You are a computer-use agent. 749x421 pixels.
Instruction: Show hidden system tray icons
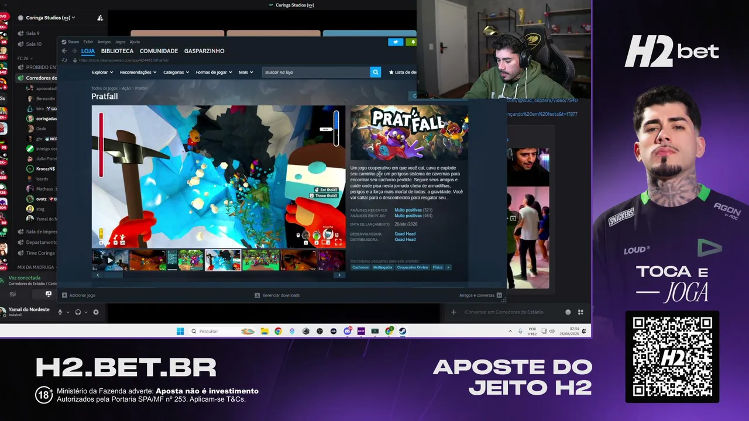pyautogui.click(x=510, y=331)
